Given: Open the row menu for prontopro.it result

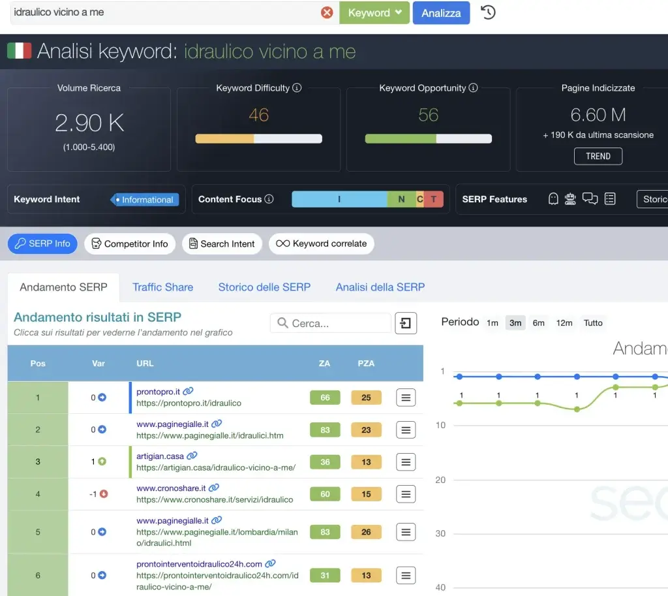Looking at the screenshot, I should point(406,398).
